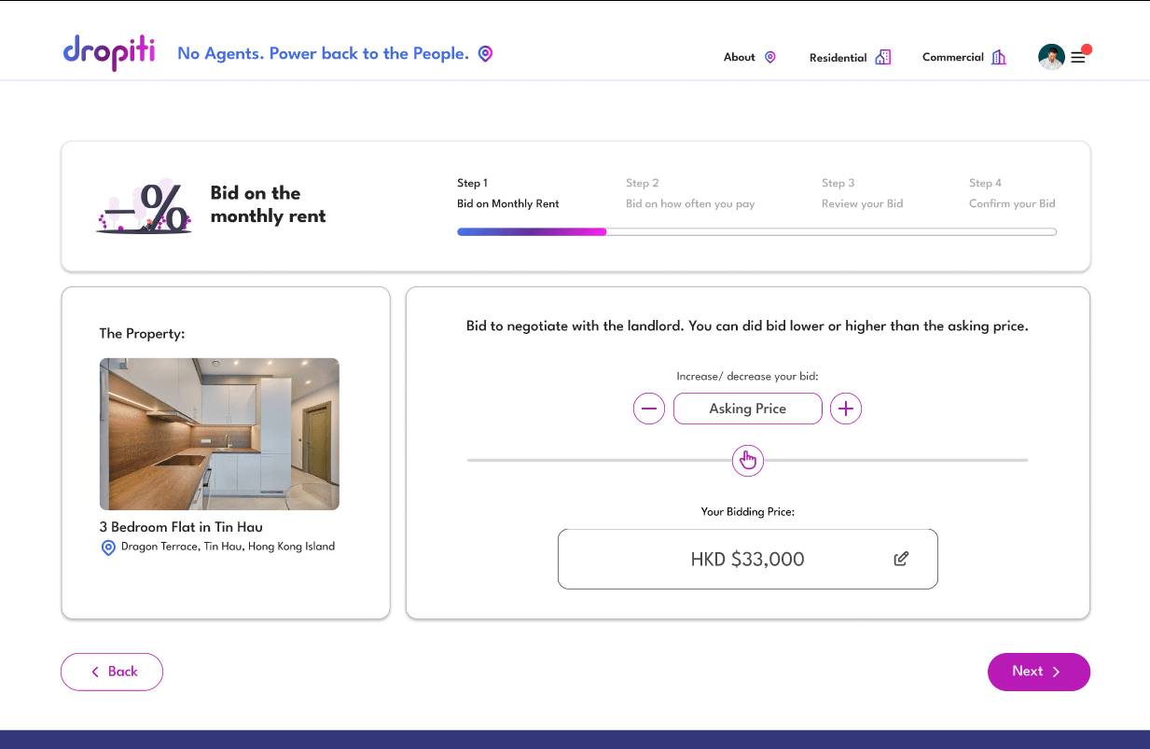
Task: Click the kitchen property photo
Action: point(219,434)
